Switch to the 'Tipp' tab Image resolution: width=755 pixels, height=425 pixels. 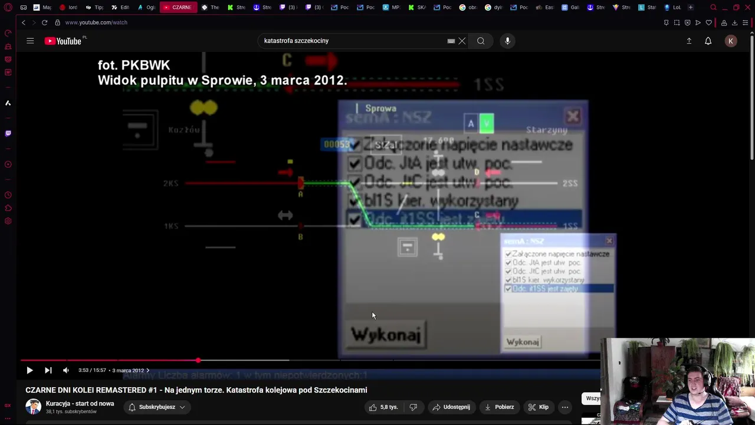coord(94,8)
